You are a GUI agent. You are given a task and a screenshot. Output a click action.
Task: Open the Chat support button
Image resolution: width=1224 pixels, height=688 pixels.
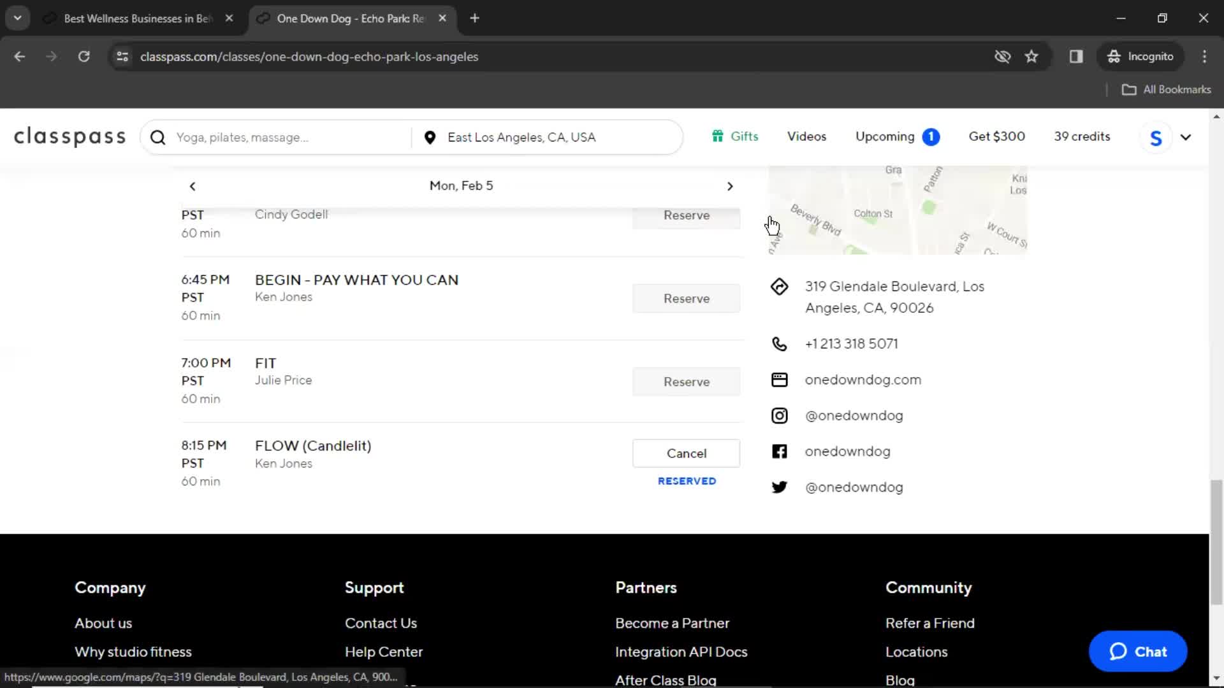(x=1137, y=652)
